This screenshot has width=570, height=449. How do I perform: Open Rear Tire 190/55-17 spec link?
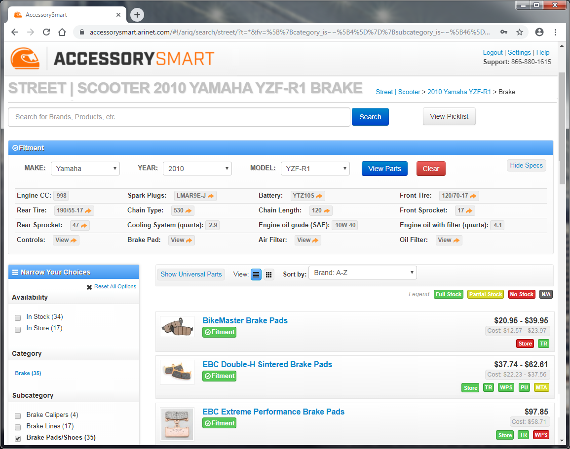tap(74, 210)
